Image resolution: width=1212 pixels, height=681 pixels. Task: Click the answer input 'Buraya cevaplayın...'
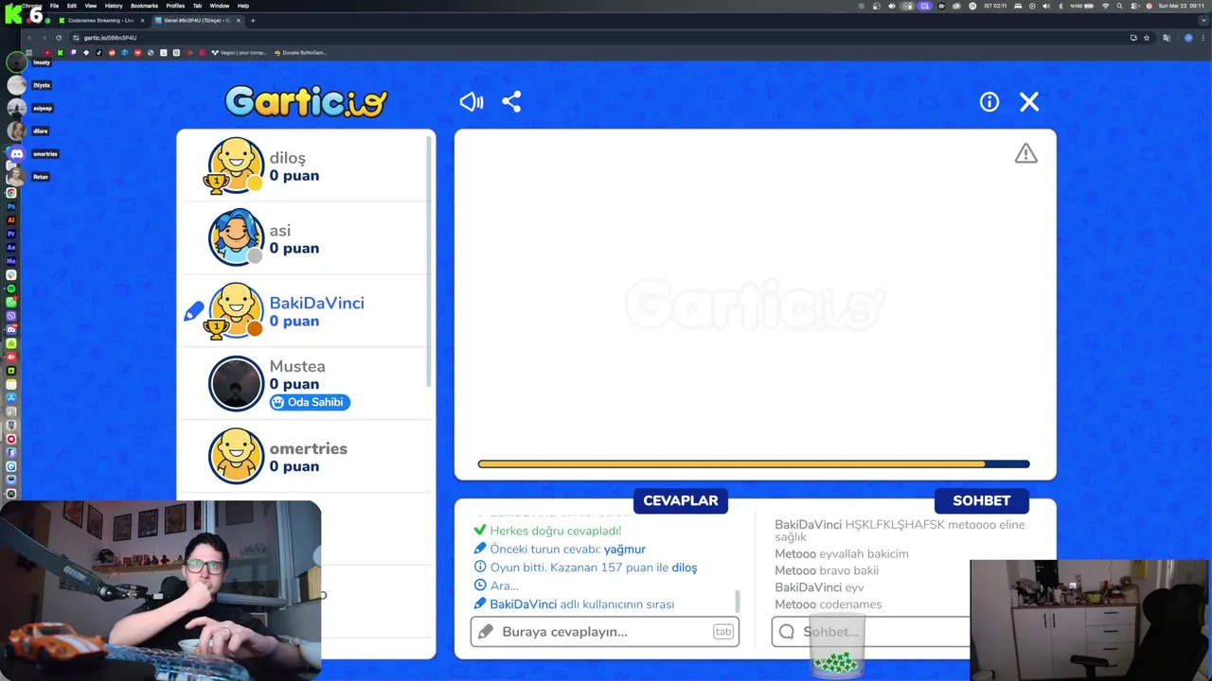pos(604,632)
